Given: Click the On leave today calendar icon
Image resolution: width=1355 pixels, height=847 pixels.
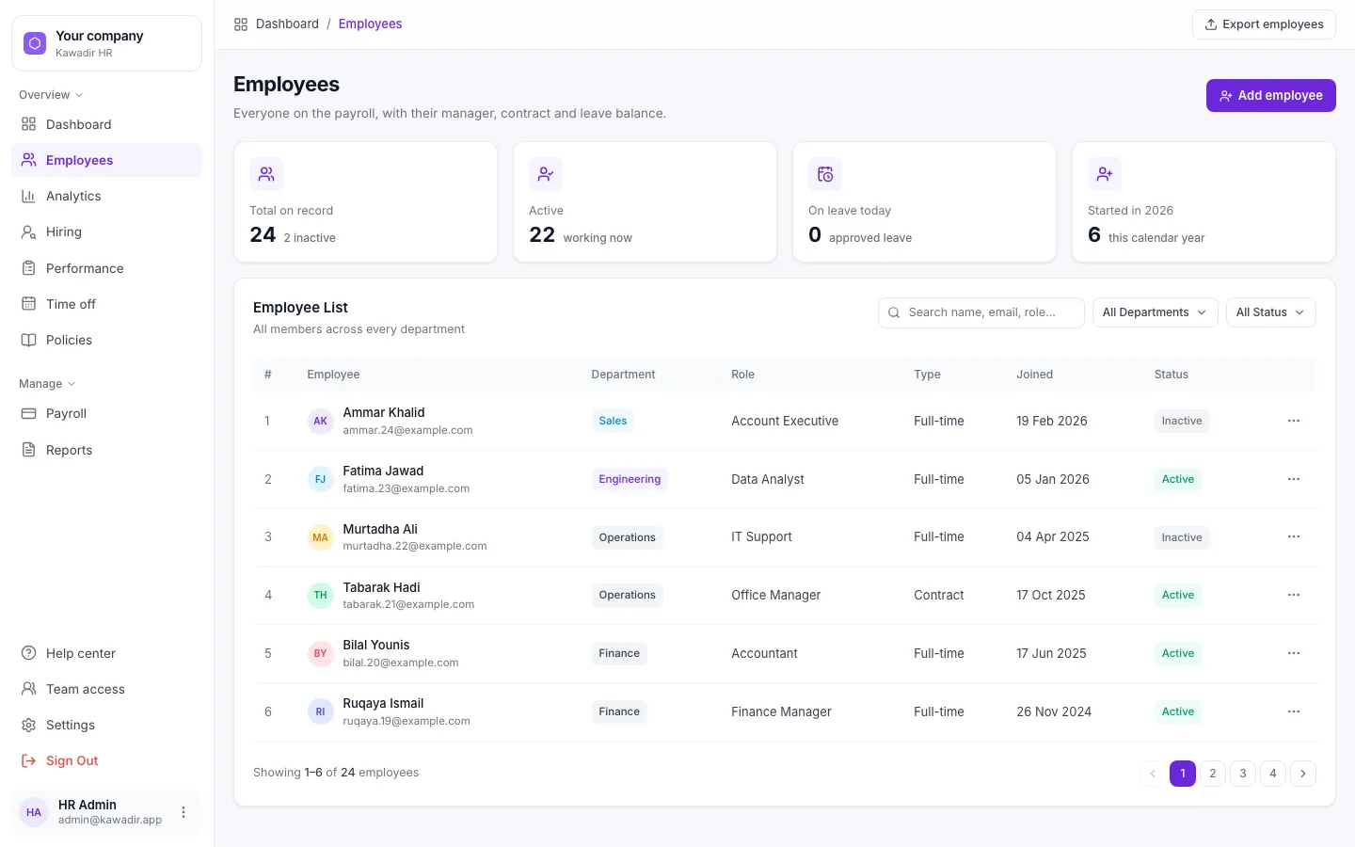Looking at the screenshot, I should click(x=825, y=174).
